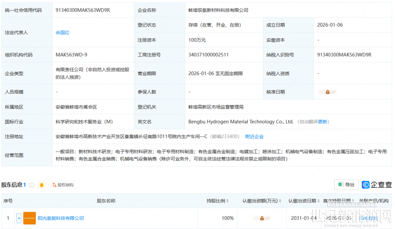Click the 关联产品/机构 column header
Image resolution: width=395 pixels, height=229 pixels.
(x=374, y=201)
